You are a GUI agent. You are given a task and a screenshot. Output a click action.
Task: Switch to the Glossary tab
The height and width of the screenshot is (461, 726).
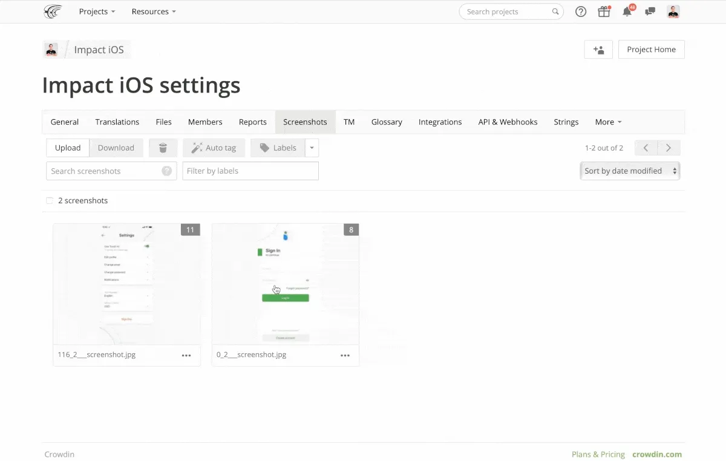point(387,122)
